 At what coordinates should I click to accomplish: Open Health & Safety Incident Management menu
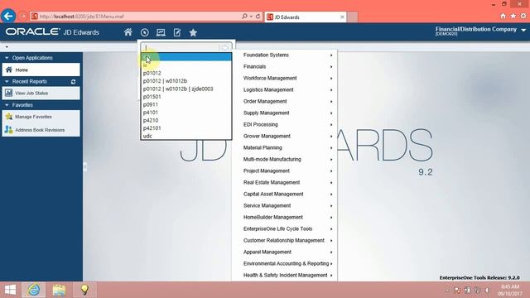(285, 275)
